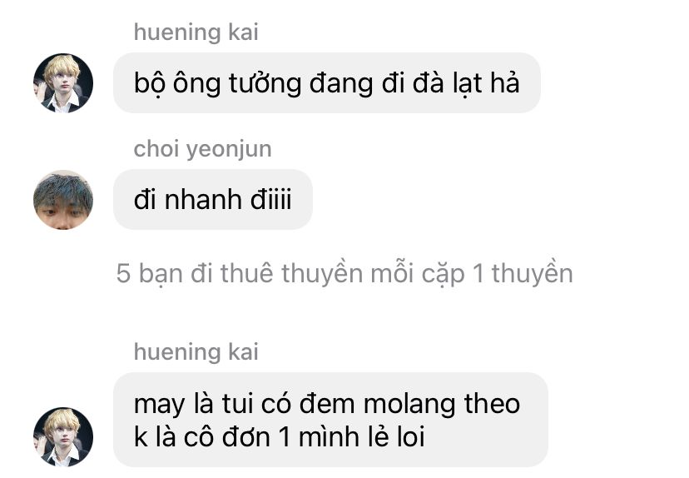Click the final word 'thuyền' in the system notice
The image size is (689, 478).
pyautogui.click(x=532, y=273)
